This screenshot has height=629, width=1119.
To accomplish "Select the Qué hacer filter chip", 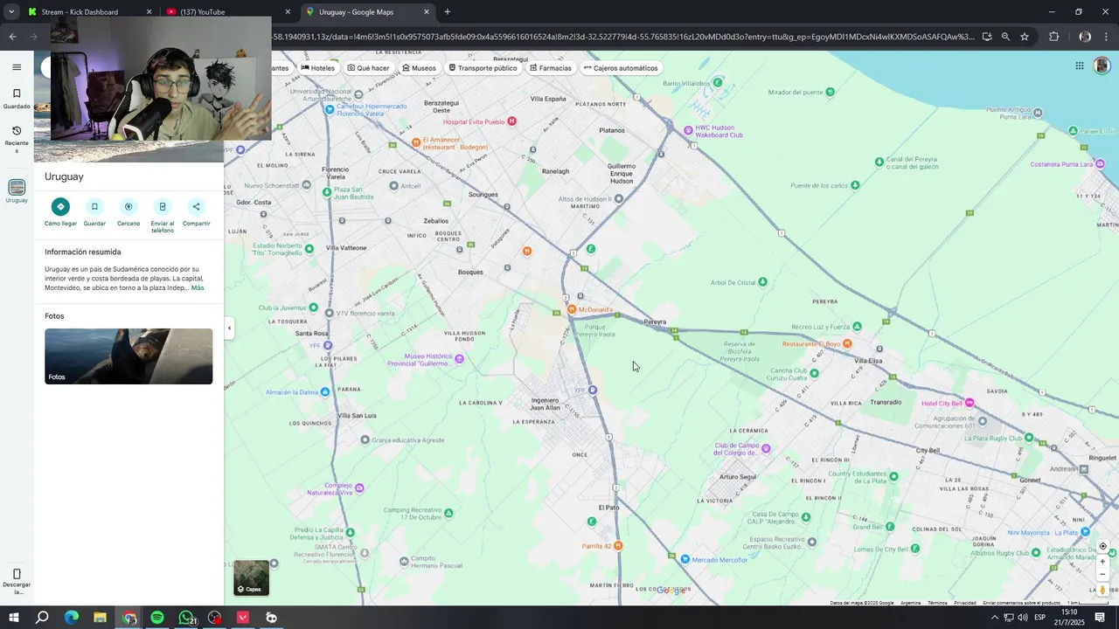I will (368, 68).
